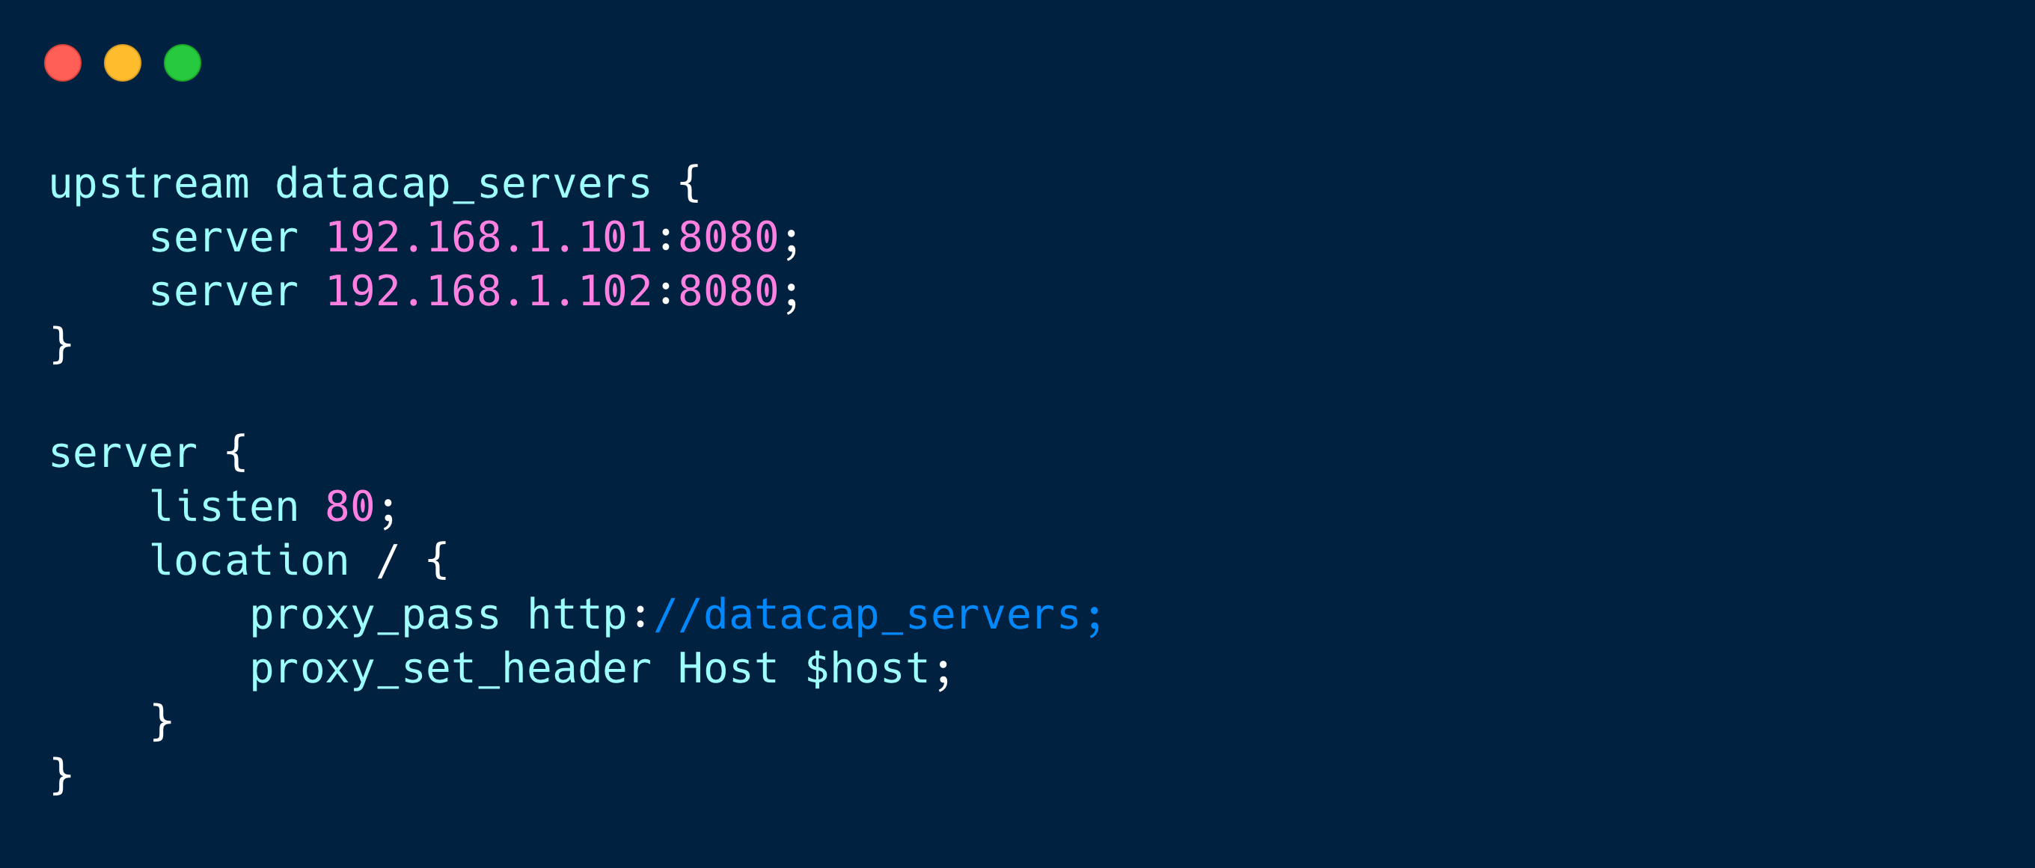Click the opening brace after datacap_servers
The height and width of the screenshot is (868, 2035).
(690, 183)
